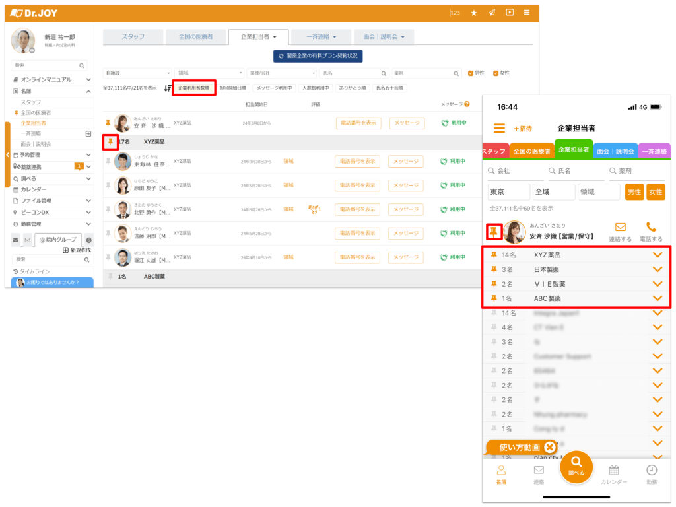The height and width of the screenshot is (507, 676).
Task: Open the 自施設 dropdown filter
Action: tap(137, 73)
